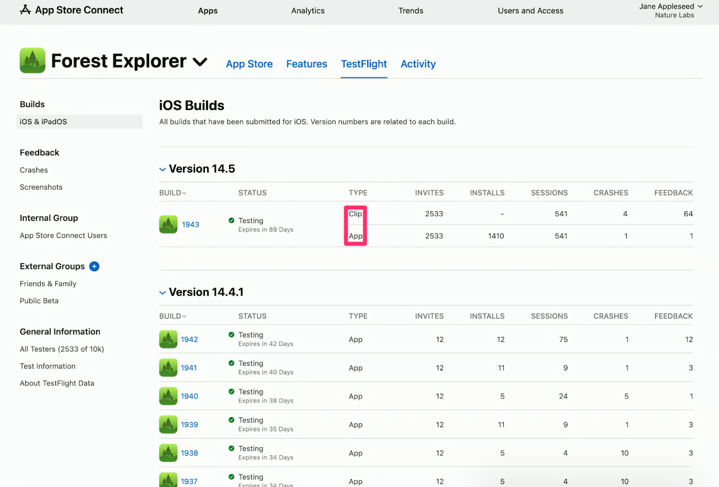Switch to the Features tab
The height and width of the screenshot is (487, 719).
(307, 64)
